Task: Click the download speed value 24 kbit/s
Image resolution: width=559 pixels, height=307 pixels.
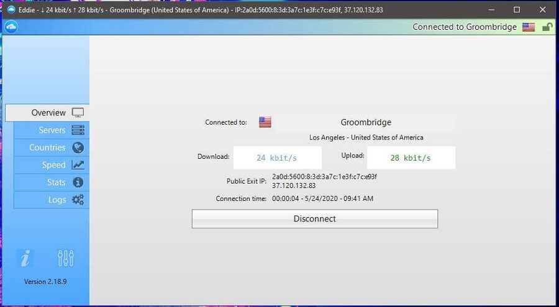Action: coord(277,158)
